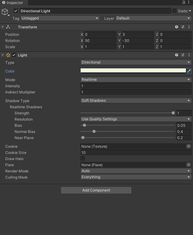Click the Scale X field
This screenshot has width=193, height=235.
point(100,47)
